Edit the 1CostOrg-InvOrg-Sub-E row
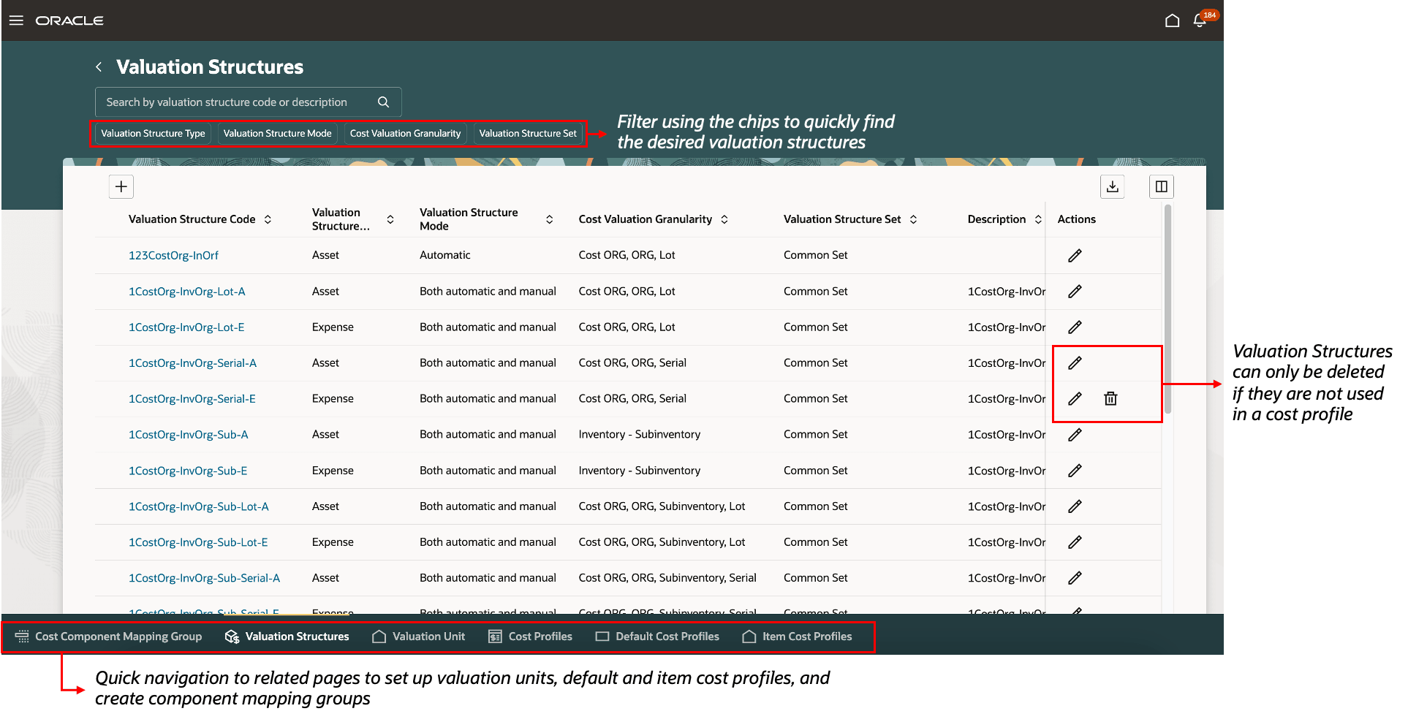Image resolution: width=1408 pixels, height=722 pixels. pyautogui.click(x=1075, y=471)
